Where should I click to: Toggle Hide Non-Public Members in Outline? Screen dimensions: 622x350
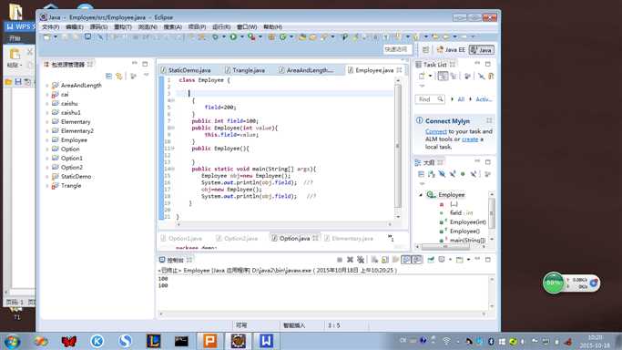(x=463, y=174)
